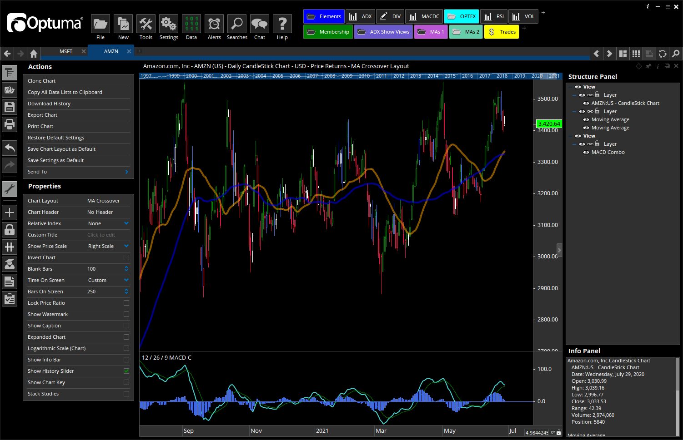Click the New toolbar icon
683x440 pixels.
[x=123, y=24]
